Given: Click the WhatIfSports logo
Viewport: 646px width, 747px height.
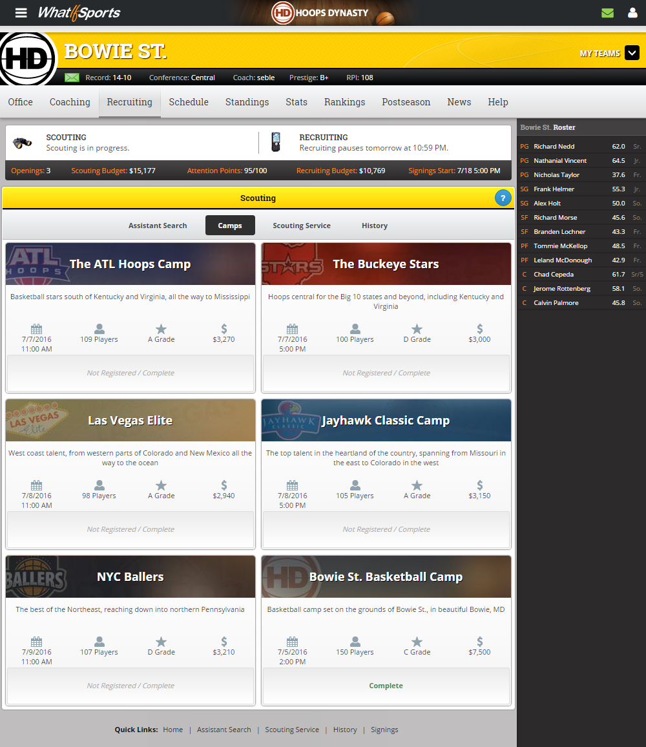Looking at the screenshot, I should [x=79, y=13].
